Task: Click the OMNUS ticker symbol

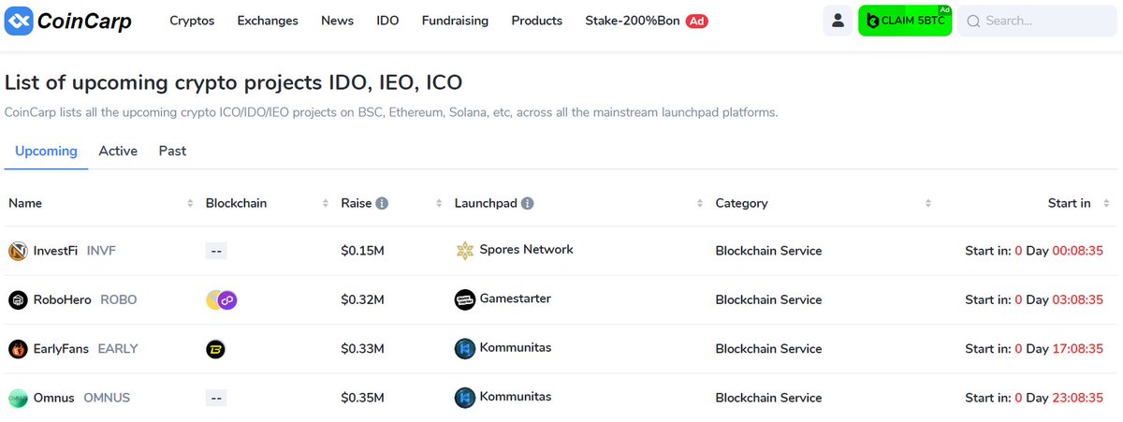Action: click(107, 398)
